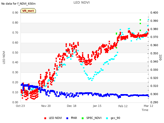
Task: Click the LED NDVI chart title
Action: pos(81,3)
